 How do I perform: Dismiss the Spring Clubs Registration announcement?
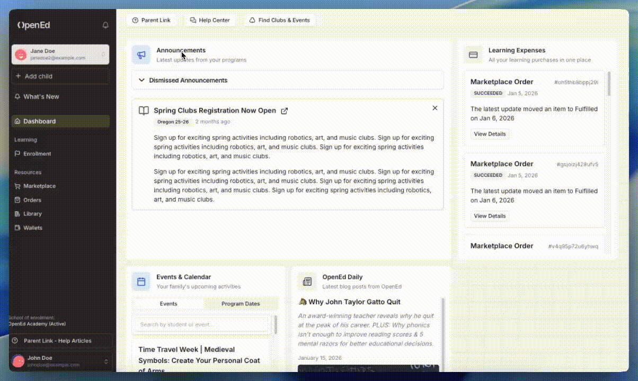point(435,108)
